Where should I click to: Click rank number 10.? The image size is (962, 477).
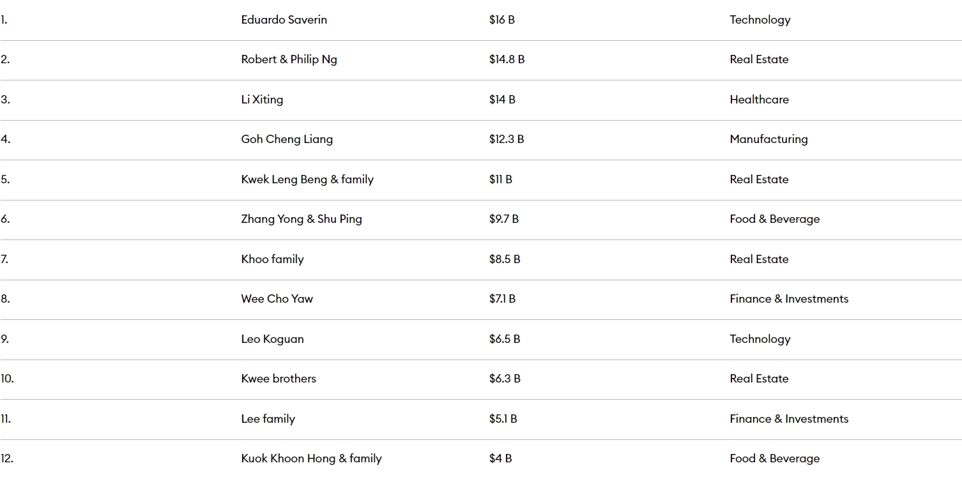coord(7,379)
